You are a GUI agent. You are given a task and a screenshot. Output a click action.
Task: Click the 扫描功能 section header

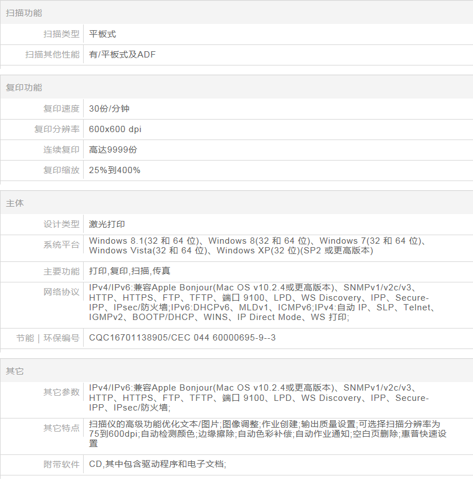(x=24, y=13)
